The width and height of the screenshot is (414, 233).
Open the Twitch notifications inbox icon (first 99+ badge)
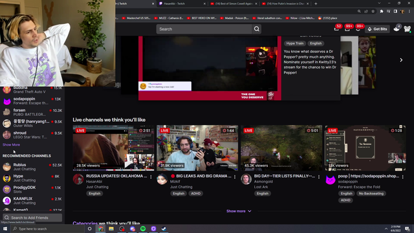point(347,28)
